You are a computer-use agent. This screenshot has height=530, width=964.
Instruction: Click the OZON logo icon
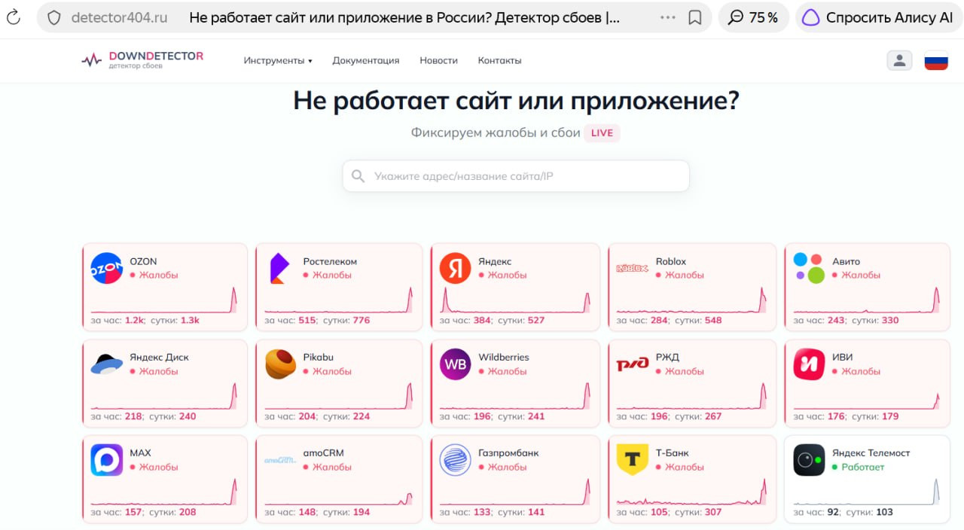point(106,268)
